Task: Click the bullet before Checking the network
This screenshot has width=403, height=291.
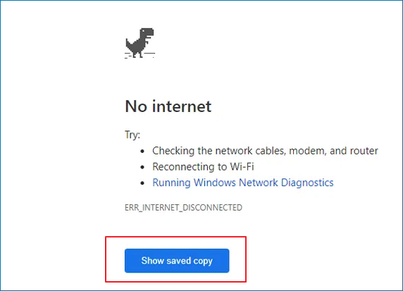Action: click(x=142, y=151)
